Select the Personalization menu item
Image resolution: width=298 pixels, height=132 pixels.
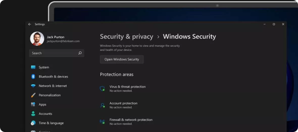point(49,95)
